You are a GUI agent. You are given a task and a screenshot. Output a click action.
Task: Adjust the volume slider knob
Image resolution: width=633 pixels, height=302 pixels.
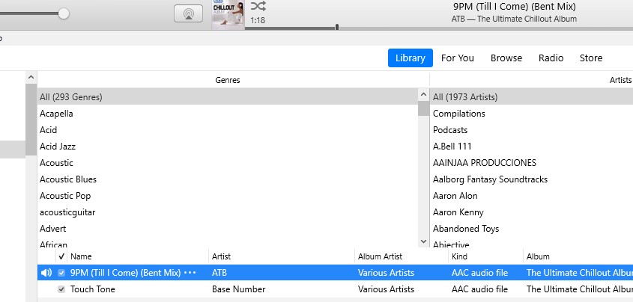(64, 13)
